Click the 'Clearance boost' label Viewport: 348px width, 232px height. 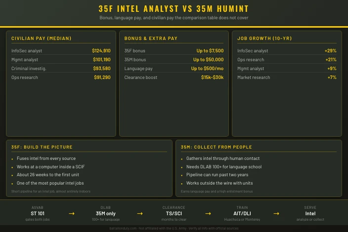[140, 77]
